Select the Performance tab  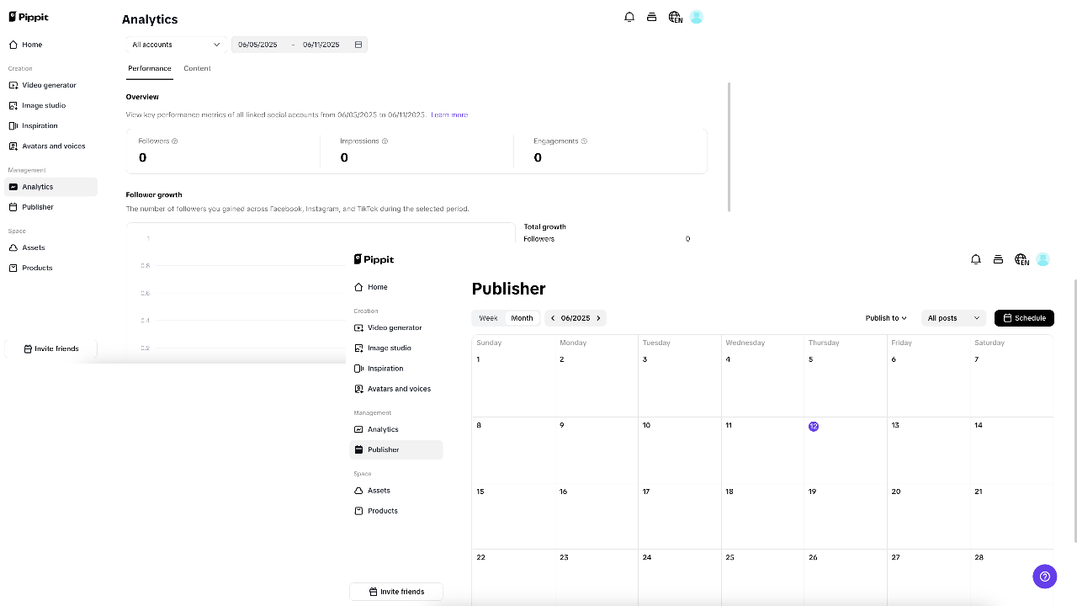(149, 68)
